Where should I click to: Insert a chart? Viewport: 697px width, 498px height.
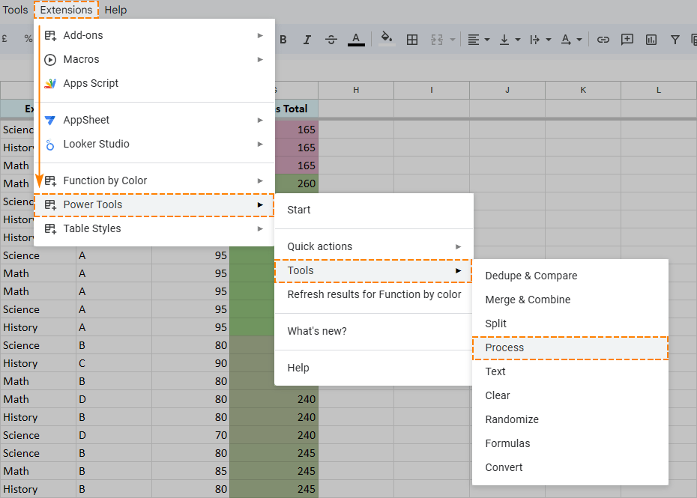click(651, 39)
